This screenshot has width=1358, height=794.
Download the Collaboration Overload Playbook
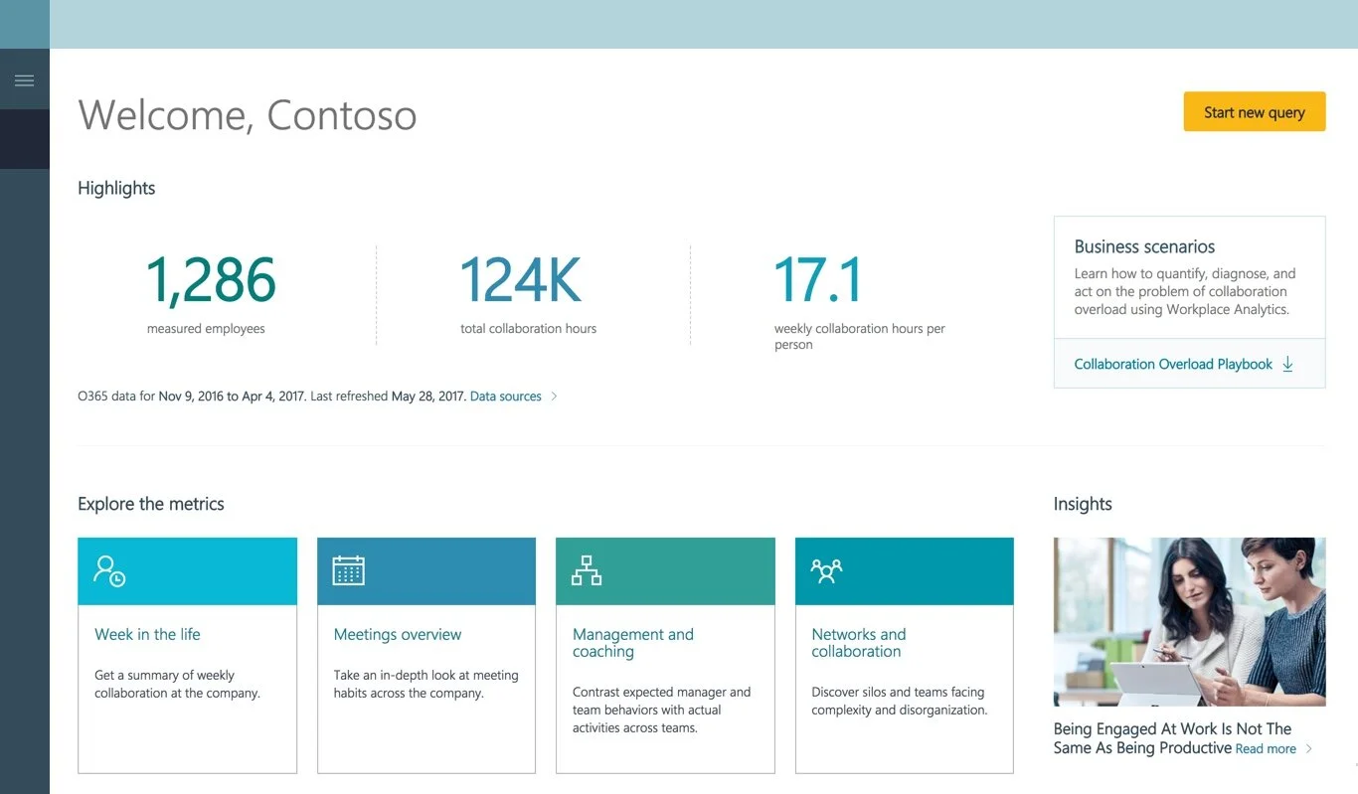tap(1173, 364)
